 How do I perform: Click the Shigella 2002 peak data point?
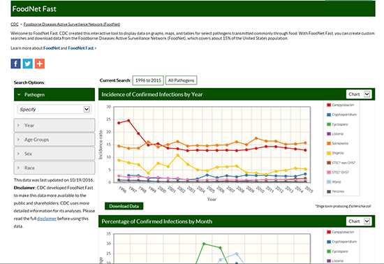pos(178,155)
